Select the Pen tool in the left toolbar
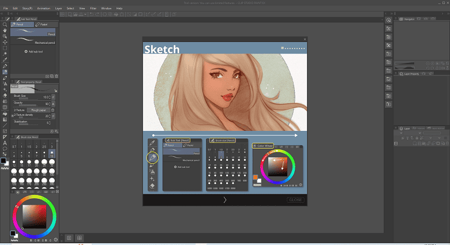 (5, 66)
